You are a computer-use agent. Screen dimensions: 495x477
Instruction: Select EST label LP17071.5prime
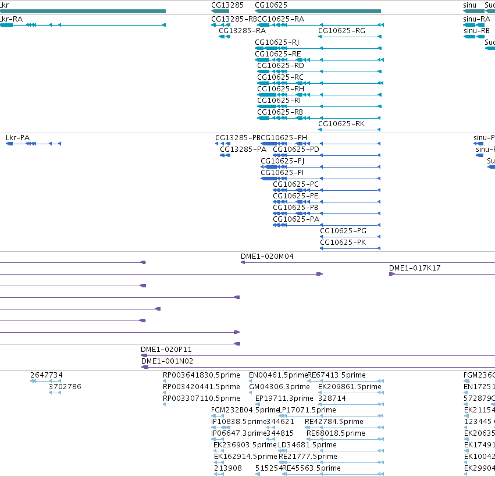(x=308, y=410)
